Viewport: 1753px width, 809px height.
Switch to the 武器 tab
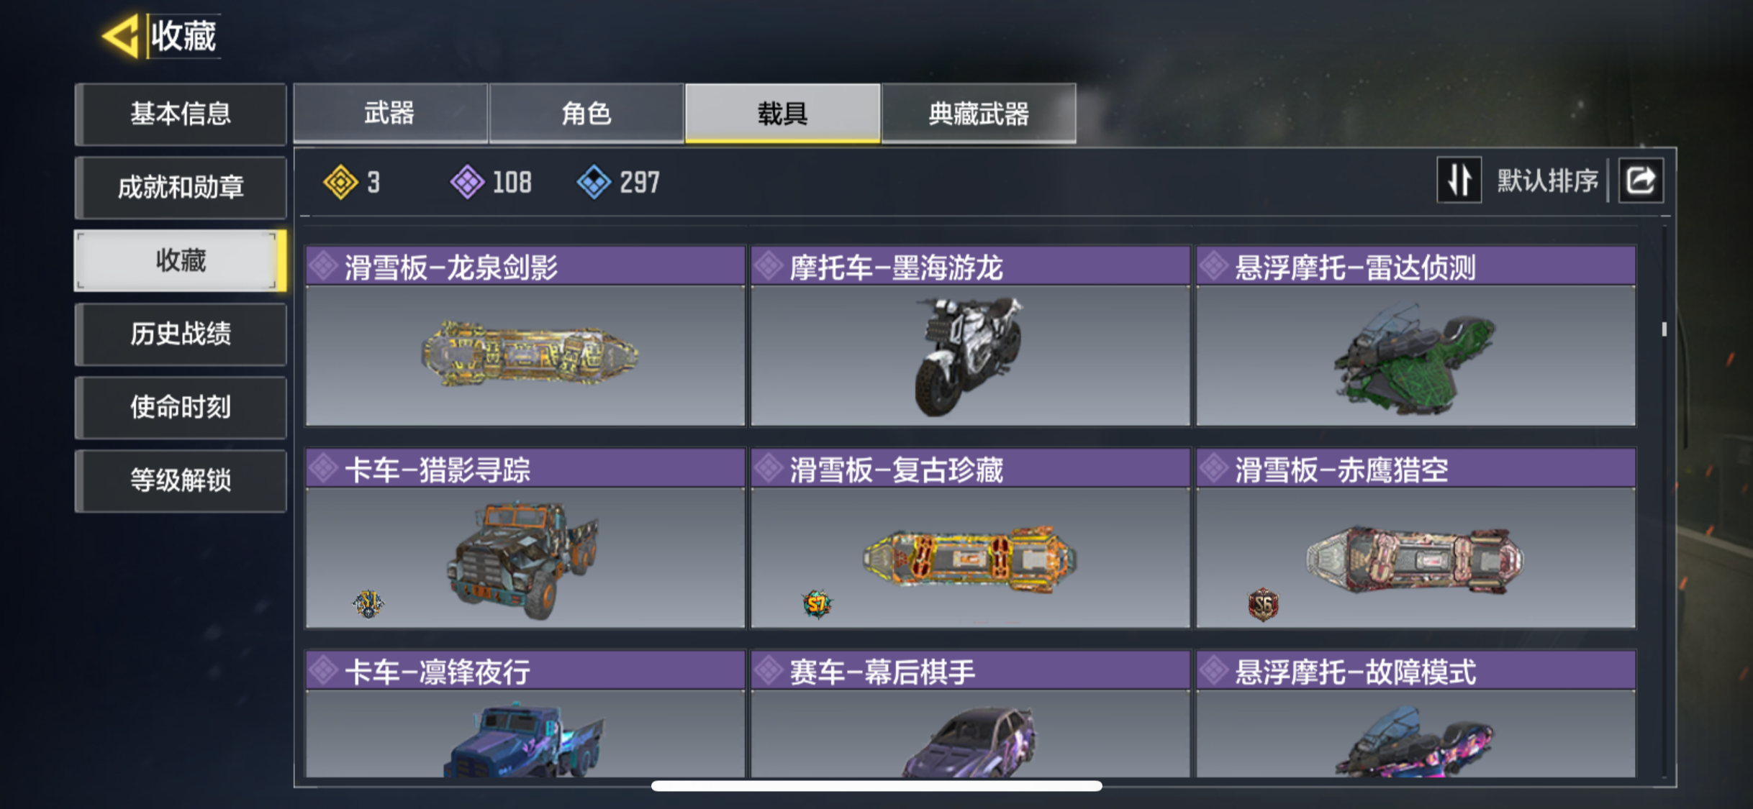pos(390,114)
